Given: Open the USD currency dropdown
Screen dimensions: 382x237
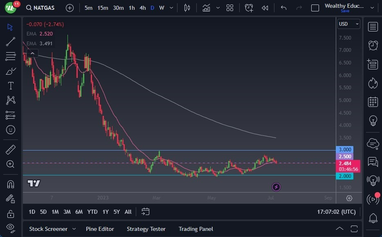Looking at the screenshot, I should 348,24.
